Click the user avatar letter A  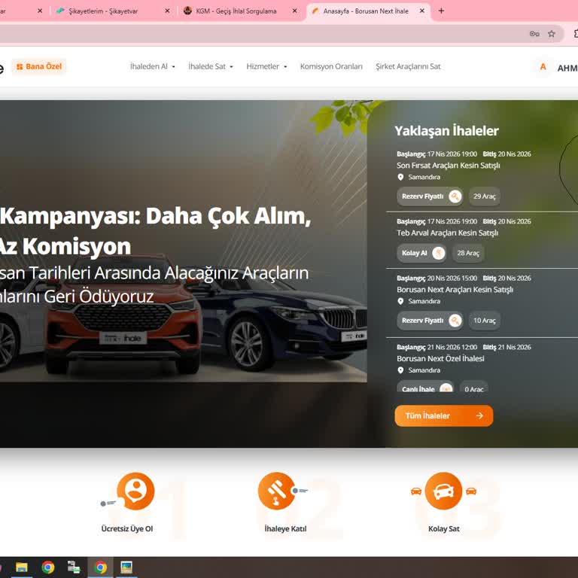click(x=543, y=67)
